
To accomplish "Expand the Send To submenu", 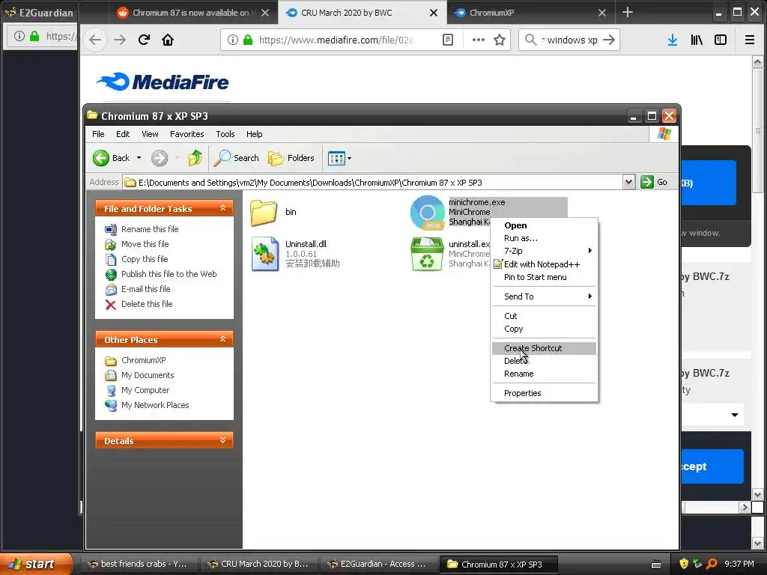I will coord(544,296).
